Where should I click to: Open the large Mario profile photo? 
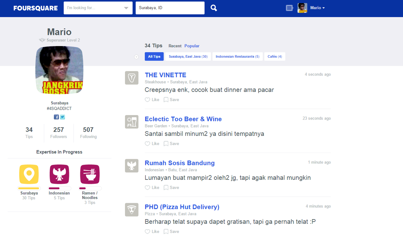(x=59, y=70)
